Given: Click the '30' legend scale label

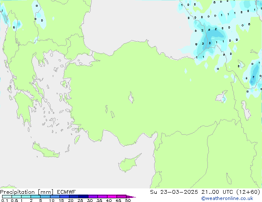Looking at the screenshot, I should point(90,200).
